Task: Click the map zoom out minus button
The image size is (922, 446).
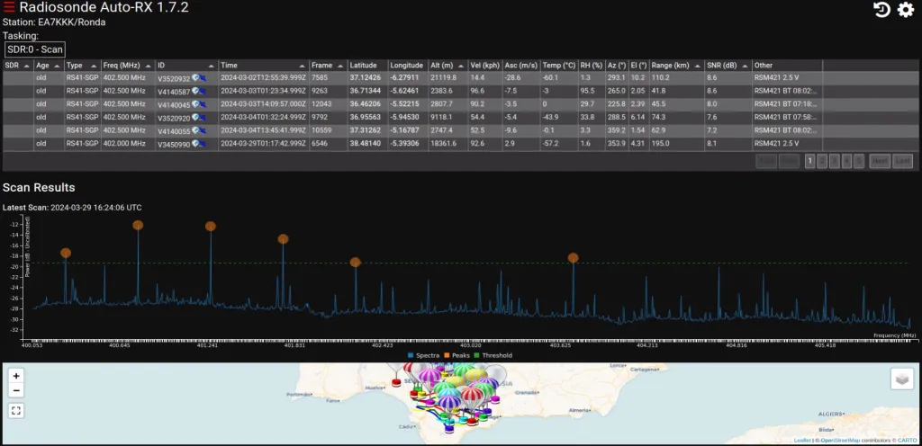Action: [16, 391]
